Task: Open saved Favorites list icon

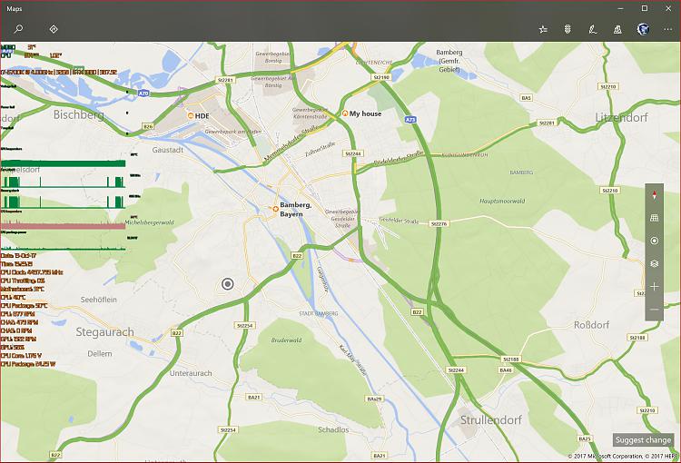Action: (543, 29)
